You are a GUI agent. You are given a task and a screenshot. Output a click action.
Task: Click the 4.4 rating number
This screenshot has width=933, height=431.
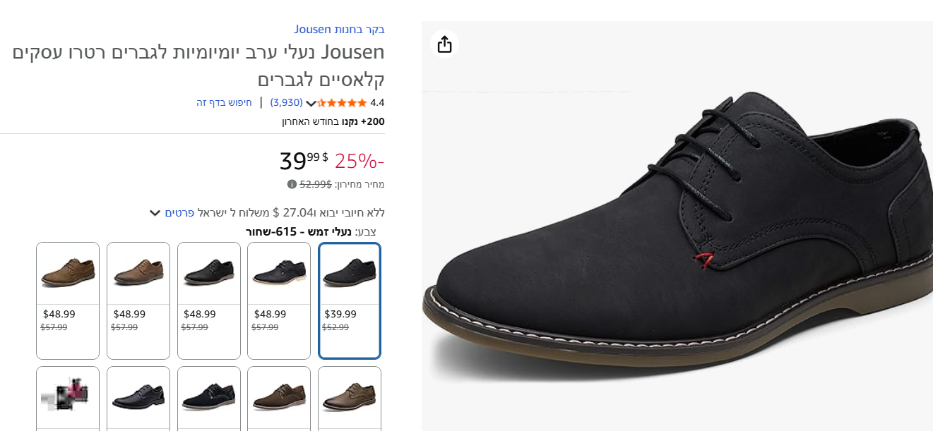(377, 103)
